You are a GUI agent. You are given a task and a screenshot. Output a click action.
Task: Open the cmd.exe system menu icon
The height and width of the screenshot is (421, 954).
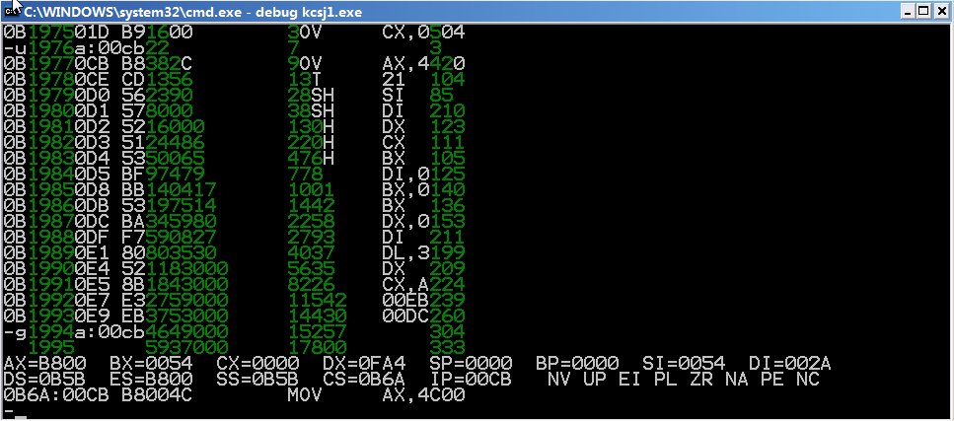pos(12,11)
